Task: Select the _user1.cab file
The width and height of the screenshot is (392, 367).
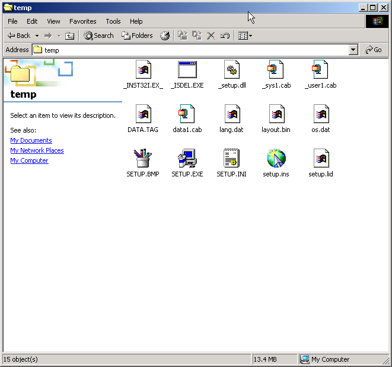Action: 320,70
